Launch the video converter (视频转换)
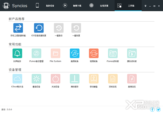The image size is (163, 113). coord(94,53)
